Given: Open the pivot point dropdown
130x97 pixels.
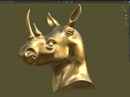Looking at the screenshot, I should tap(64, 2).
